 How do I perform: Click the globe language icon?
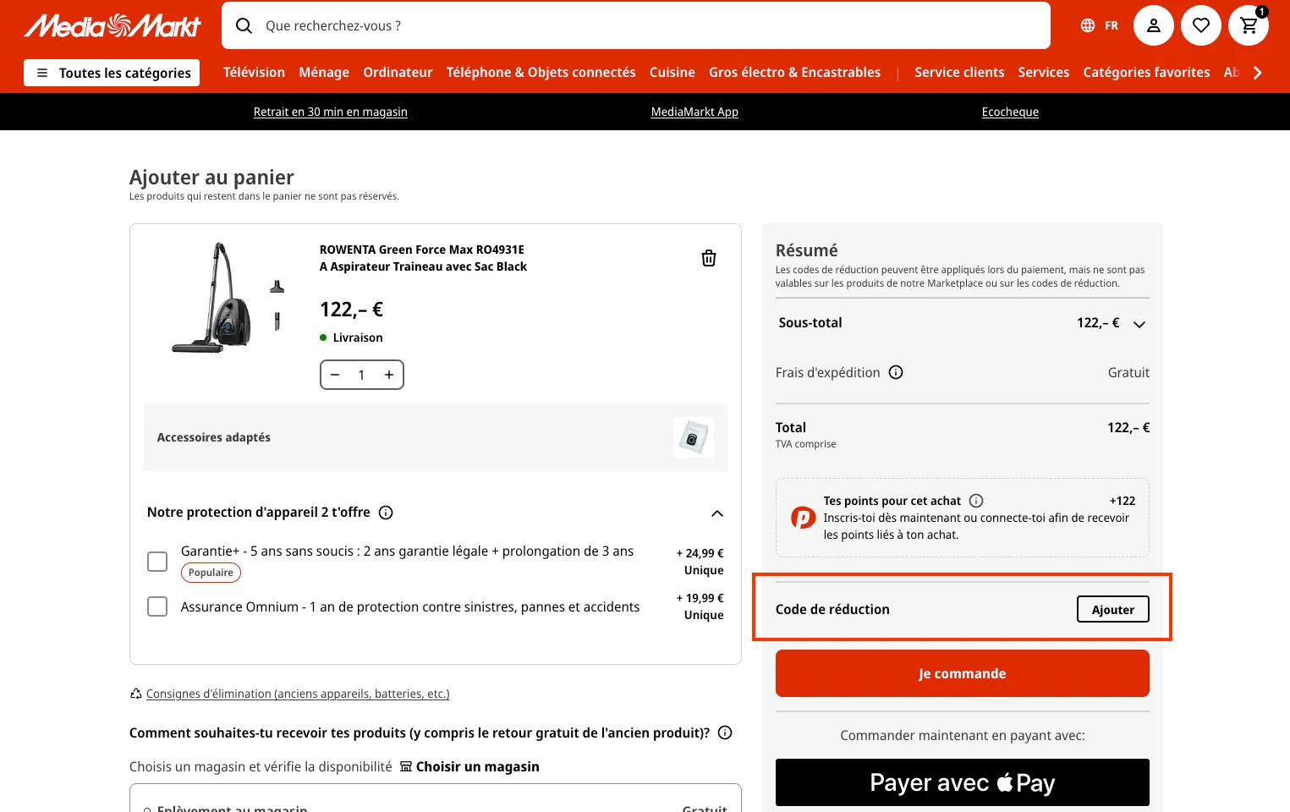1088,25
